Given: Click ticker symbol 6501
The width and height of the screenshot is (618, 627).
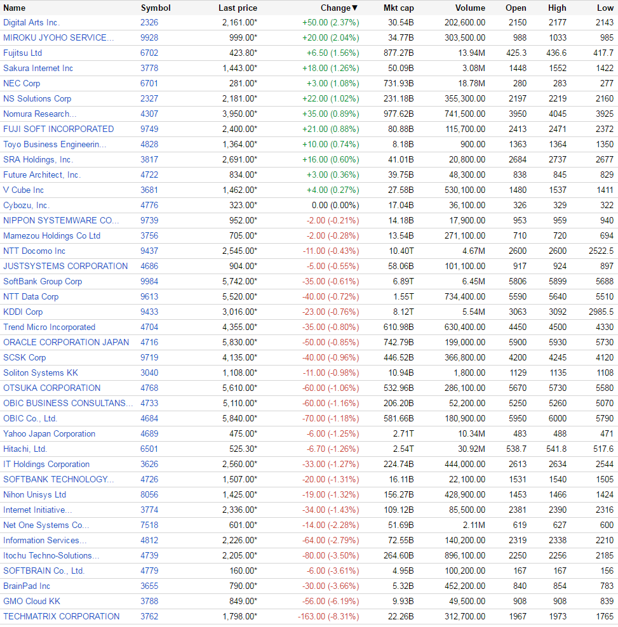Looking at the screenshot, I should pos(149,449).
